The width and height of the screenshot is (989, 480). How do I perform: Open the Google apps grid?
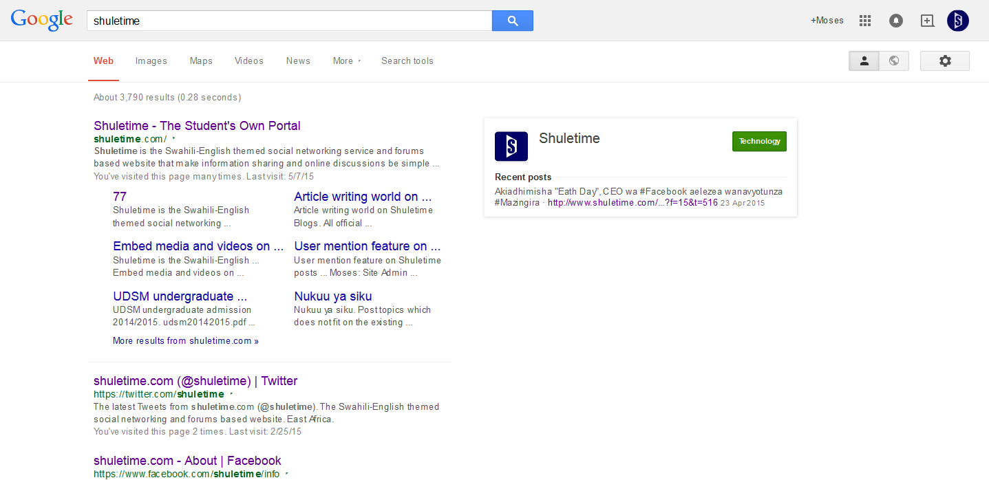865,21
